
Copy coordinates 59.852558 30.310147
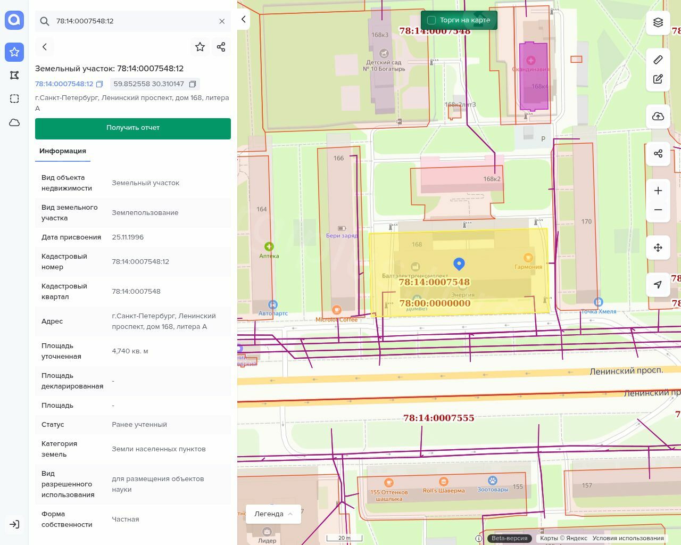pyautogui.click(x=193, y=84)
